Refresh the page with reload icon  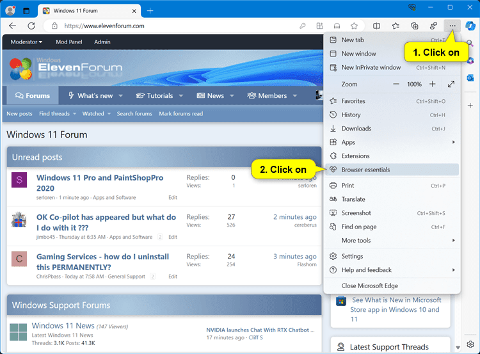coord(31,26)
